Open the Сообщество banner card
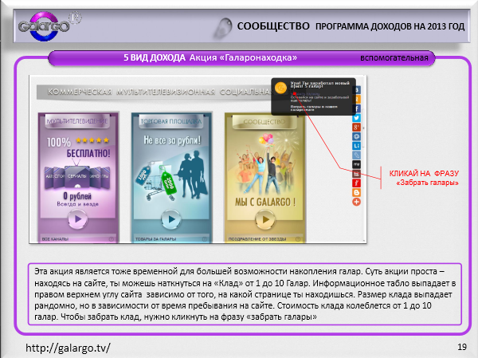The height and width of the screenshot is (358, 478). (x=265, y=177)
